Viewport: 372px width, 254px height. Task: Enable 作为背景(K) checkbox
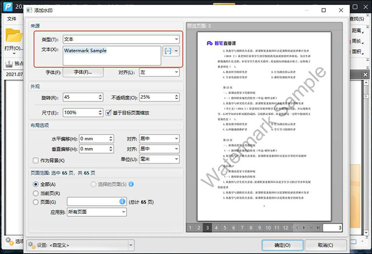36,160
